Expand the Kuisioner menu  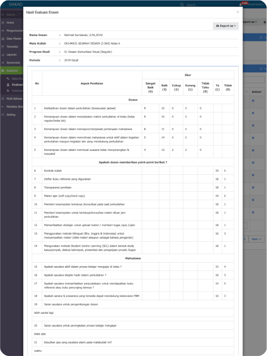pos(3,71)
